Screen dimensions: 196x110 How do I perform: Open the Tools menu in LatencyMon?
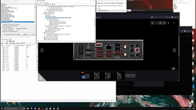coord(8,39)
